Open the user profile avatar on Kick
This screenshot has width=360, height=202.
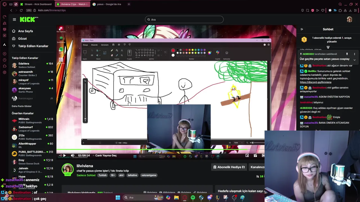[349, 19]
